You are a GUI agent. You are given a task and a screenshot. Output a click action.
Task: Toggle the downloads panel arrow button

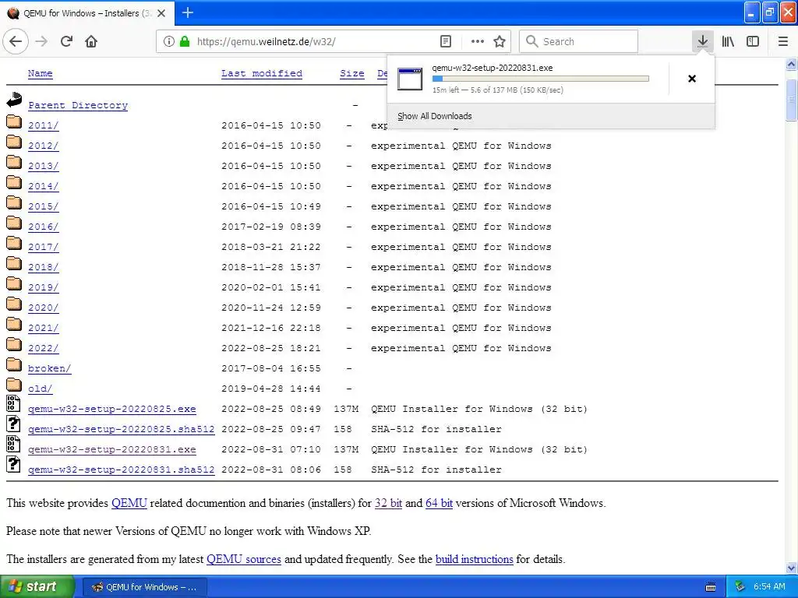702,41
